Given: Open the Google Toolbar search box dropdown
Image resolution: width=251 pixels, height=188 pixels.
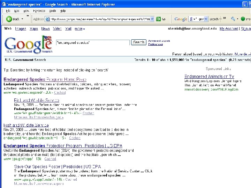Looking at the screenshot, I should [206, 19].
